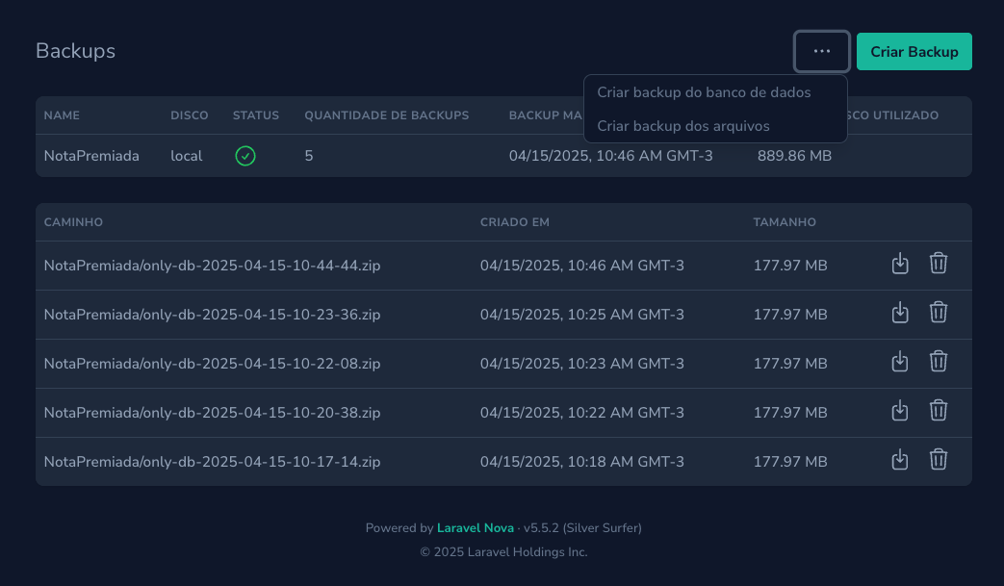
Task: Download the only-db-2025-04-15-10-23-36.zip backup
Action: tap(900, 313)
